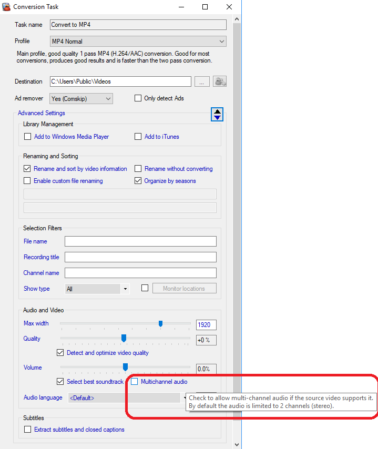The image size is (378, 449).
Task: Click the network credentials icon beside Destination
Action: (219, 81)
